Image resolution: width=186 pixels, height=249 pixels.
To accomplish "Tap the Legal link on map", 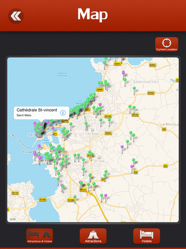I will coord(12,219).
